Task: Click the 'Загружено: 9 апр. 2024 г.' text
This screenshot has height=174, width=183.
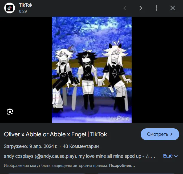Action: tap(31, 146)
